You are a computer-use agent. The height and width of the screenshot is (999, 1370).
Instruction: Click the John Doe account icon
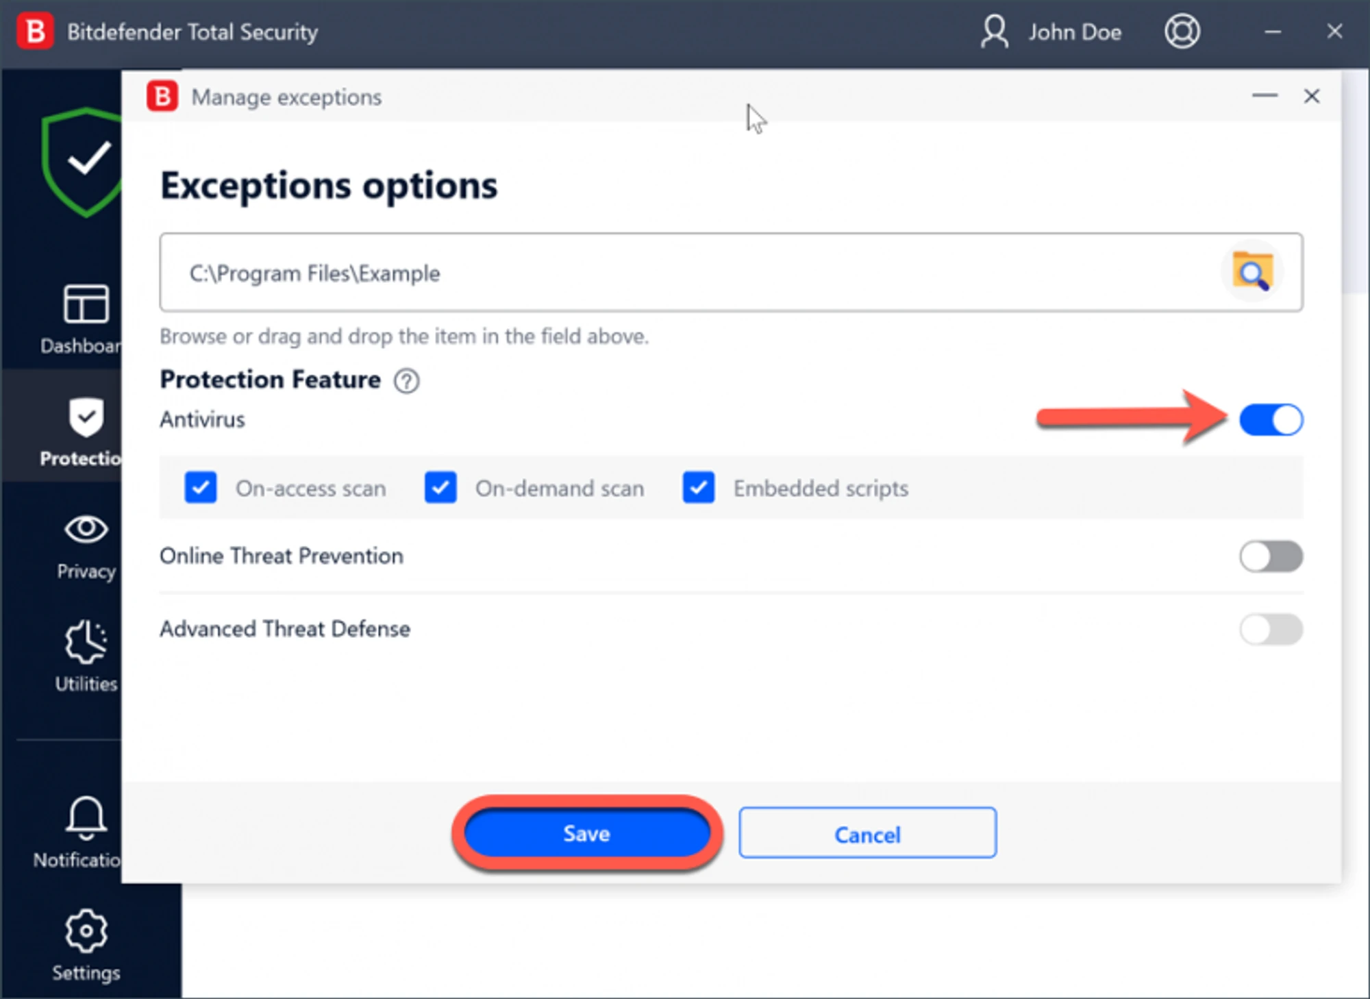[x=994, y=32]
